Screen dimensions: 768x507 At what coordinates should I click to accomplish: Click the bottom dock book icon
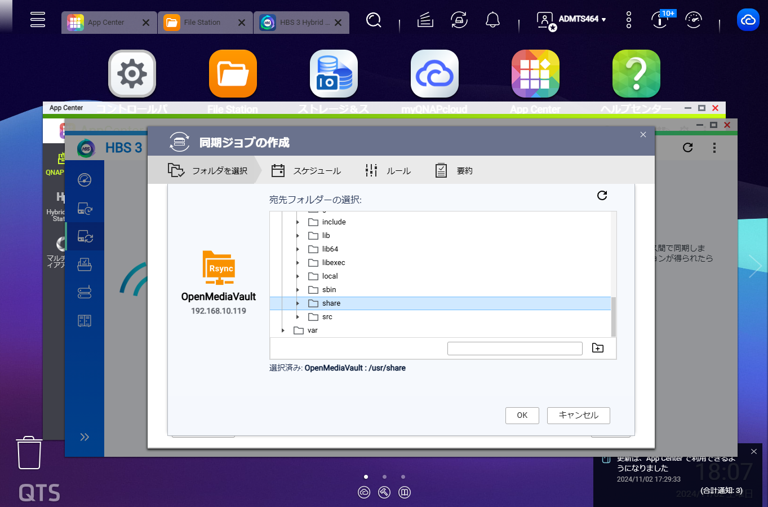click(x=405, y=492)
